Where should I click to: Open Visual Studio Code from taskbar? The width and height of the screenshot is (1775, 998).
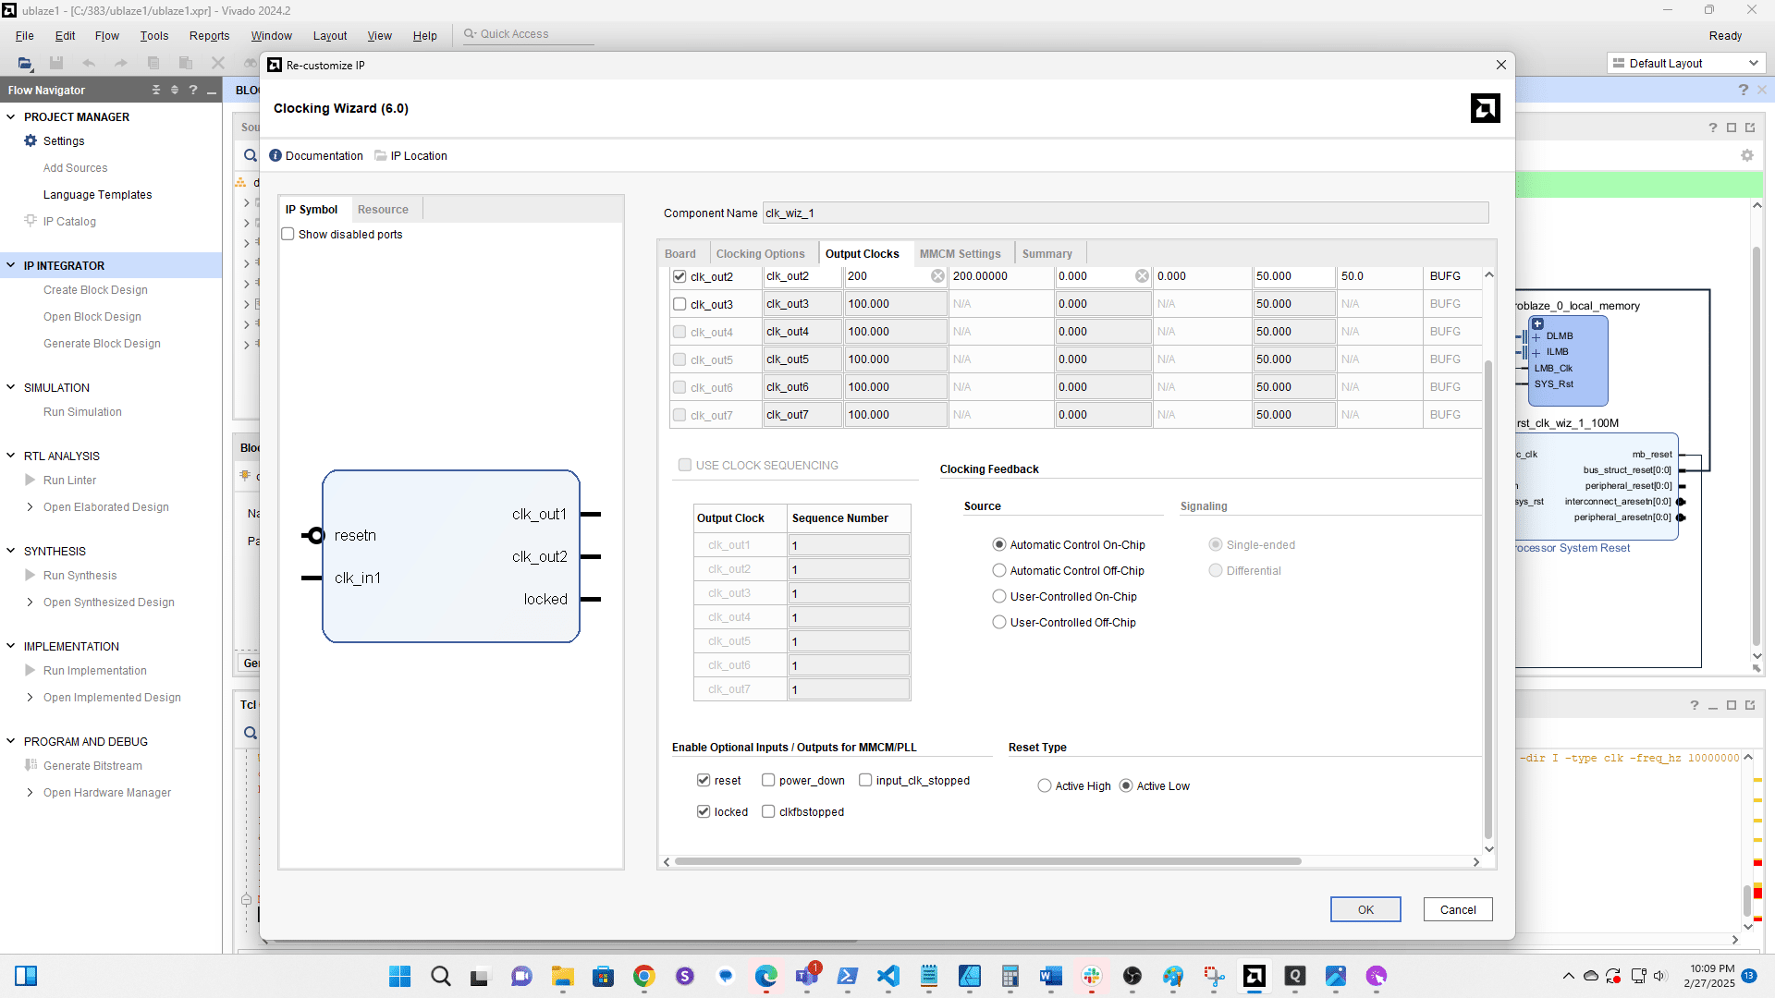point(887,976)
